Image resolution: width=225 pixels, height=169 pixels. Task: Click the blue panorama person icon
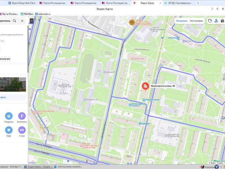point(216,21)
